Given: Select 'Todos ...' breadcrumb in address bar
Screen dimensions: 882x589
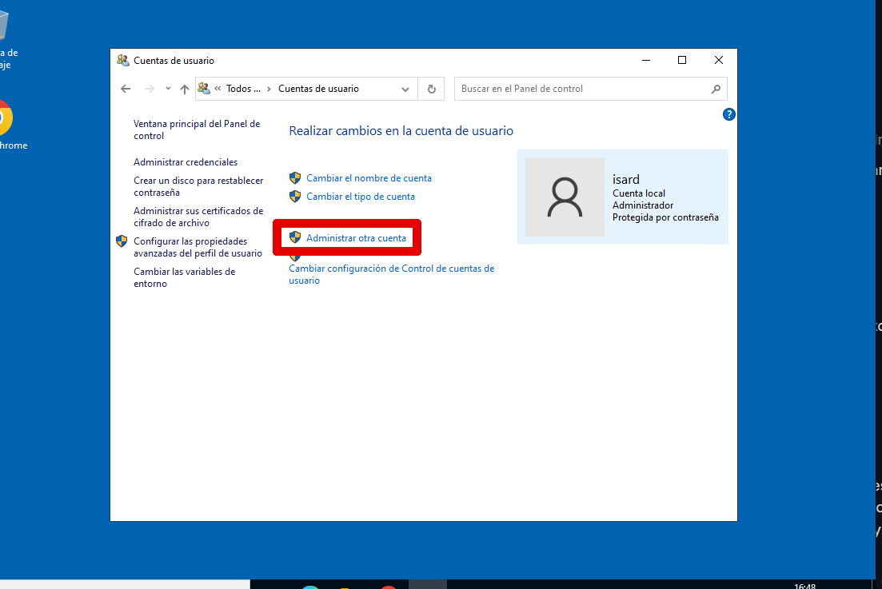Looking at the screenshot, I should (243, 89).
